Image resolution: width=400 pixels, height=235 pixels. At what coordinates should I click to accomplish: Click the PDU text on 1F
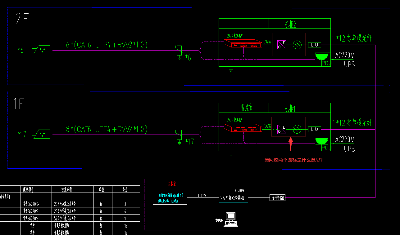(x=326, y=148)
